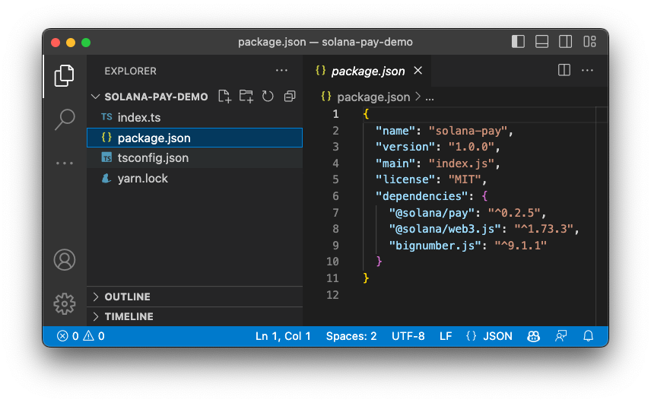Toggle the bottom panel in the title bar
Screen dimensions: 651x403
pos(541,42)
